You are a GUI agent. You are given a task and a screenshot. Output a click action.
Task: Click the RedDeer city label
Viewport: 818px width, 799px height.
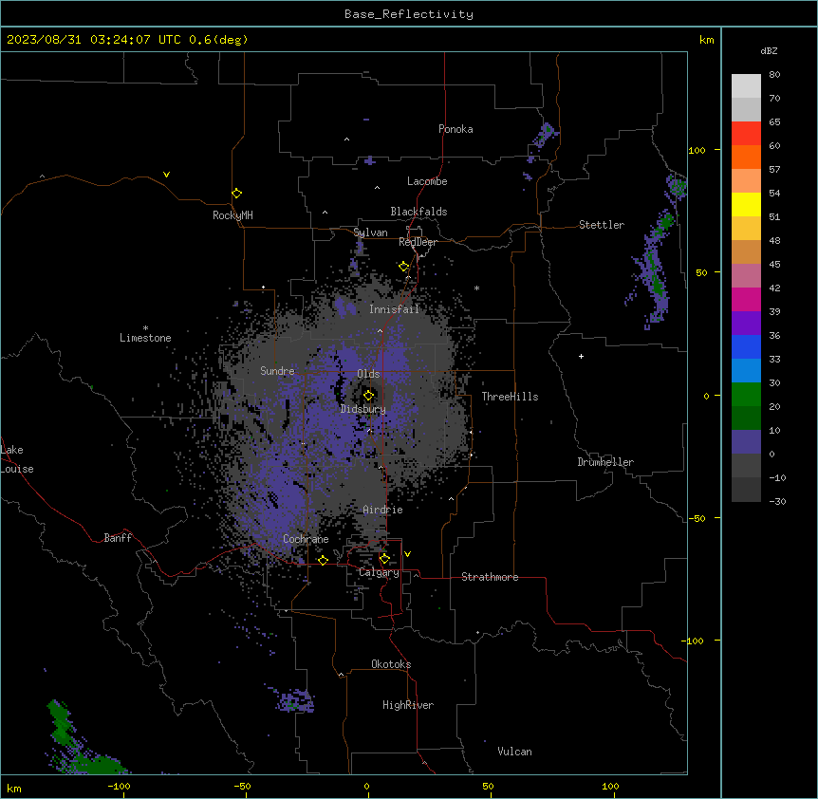point(418,242)
